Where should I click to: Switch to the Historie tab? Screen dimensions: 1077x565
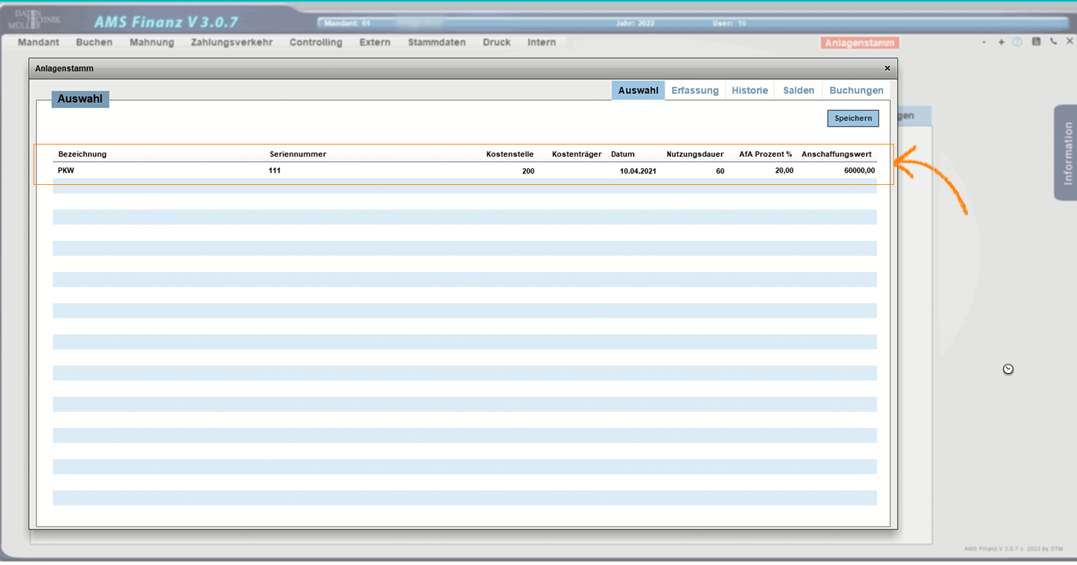point(750,90)
